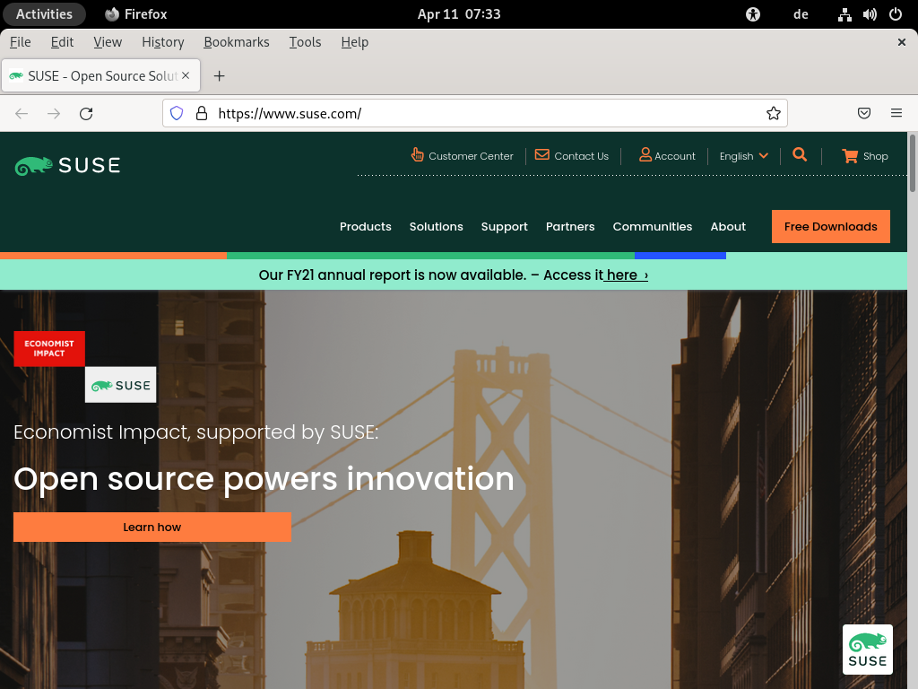Bookmark this page with the star icon
The height and width of the screenshot is (689, 918).
(773, 113)
